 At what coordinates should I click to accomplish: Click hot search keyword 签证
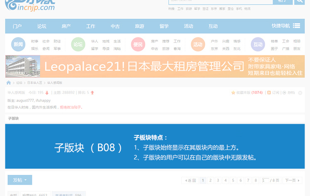pos(206,9)
